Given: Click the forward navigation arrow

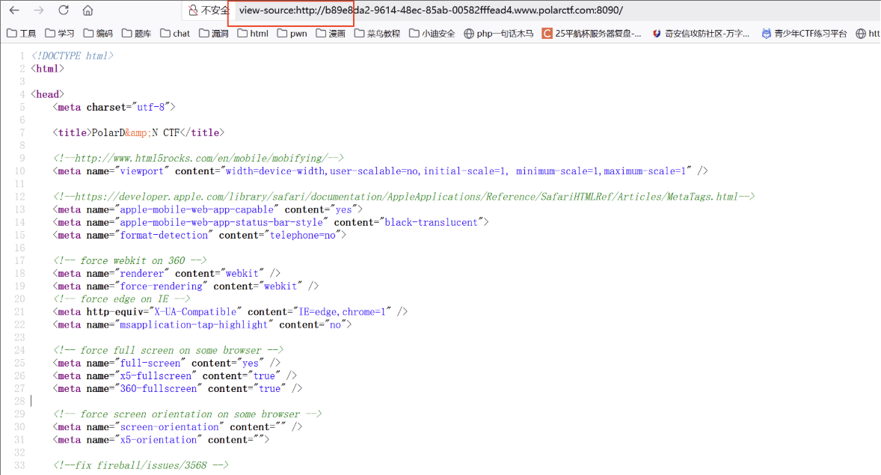Looking at the screenshot, I should click(x=39, y=10).
